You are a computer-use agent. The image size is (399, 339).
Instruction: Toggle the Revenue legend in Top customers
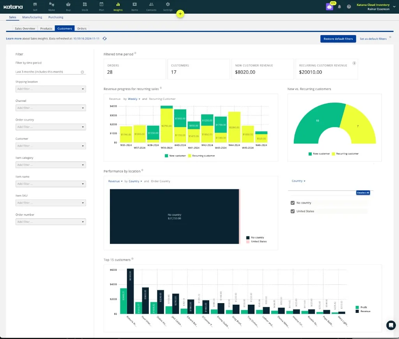point(363,311)
